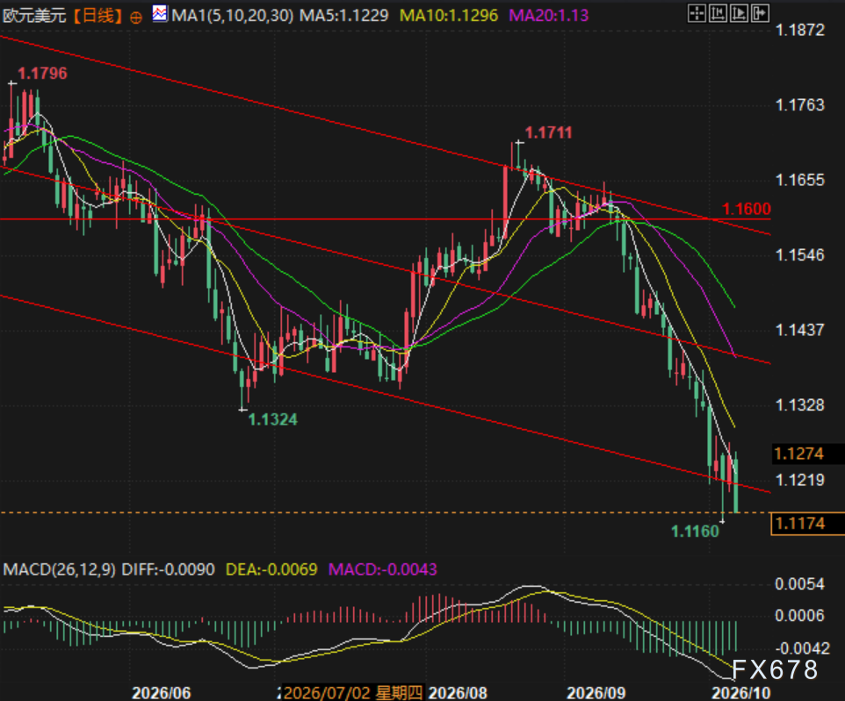Screen dimensions: 845x701
Task: Click the -0.0042 MACD axis label
Action: pyautogui.click(x=801, y=647)
